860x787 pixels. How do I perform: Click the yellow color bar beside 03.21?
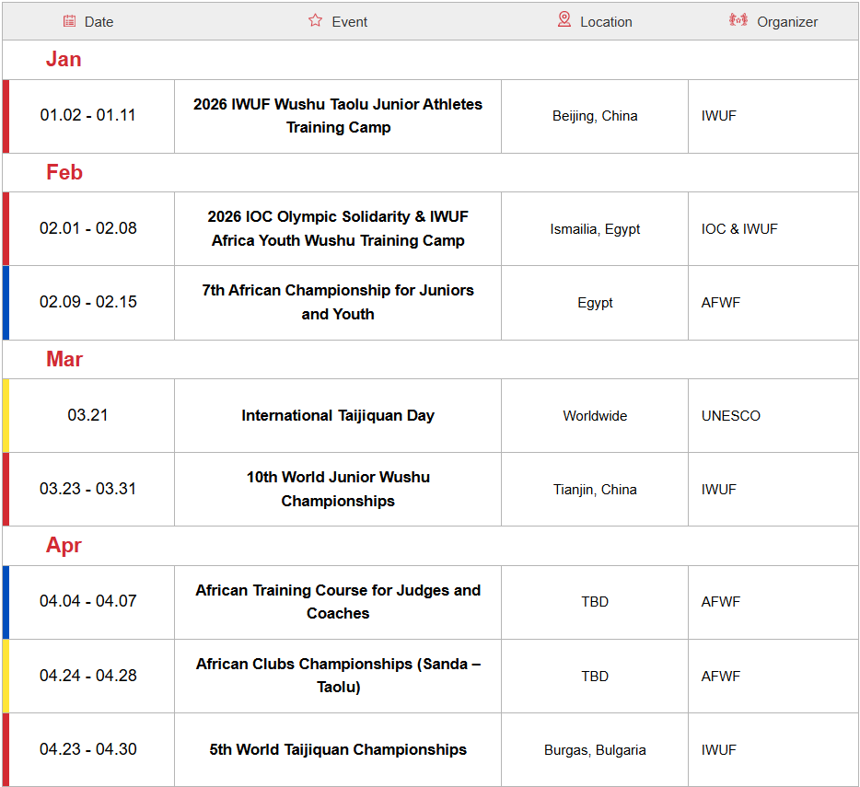6,416
